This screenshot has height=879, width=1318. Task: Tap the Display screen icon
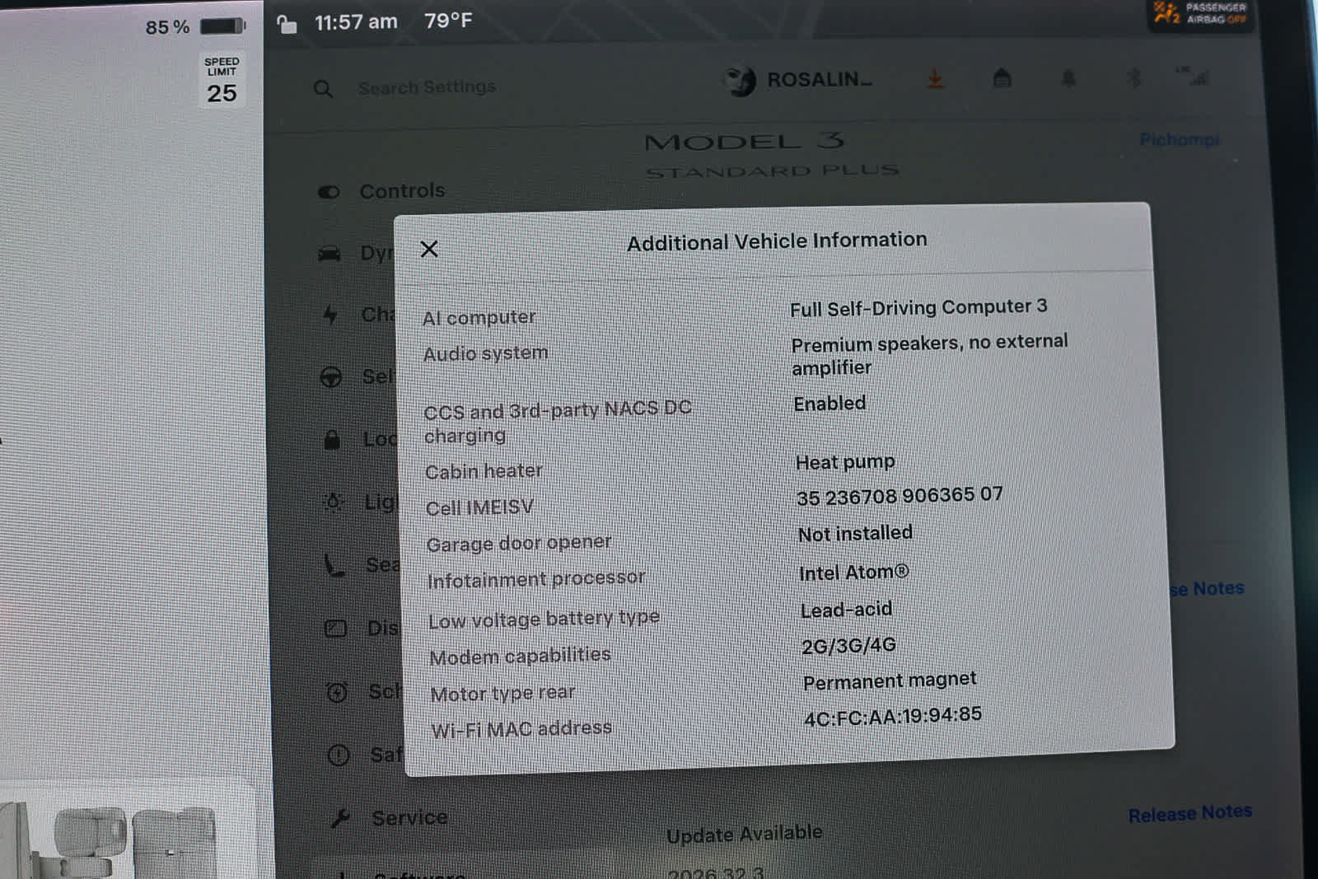(x=335, y=629)
